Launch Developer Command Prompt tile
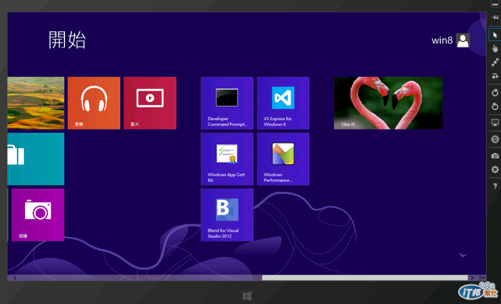 click(227, 103)
